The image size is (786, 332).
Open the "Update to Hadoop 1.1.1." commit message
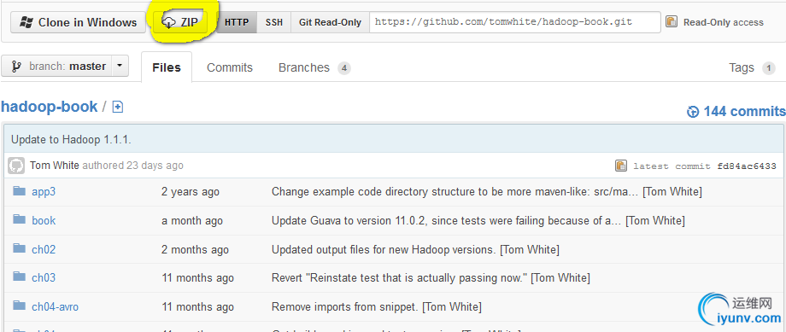coord(71,140)
